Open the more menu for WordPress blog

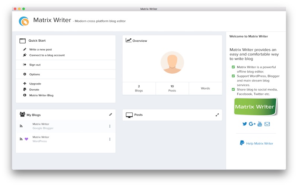[x=110, y=139]
